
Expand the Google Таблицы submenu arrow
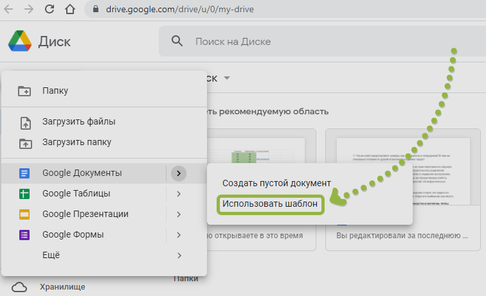coord(179,193)
